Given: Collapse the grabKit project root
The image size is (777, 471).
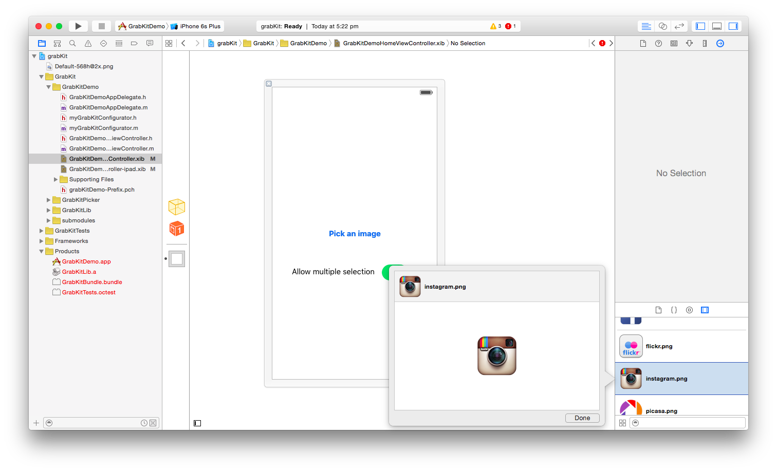Looking at the screenshot, I should point(34,56).
